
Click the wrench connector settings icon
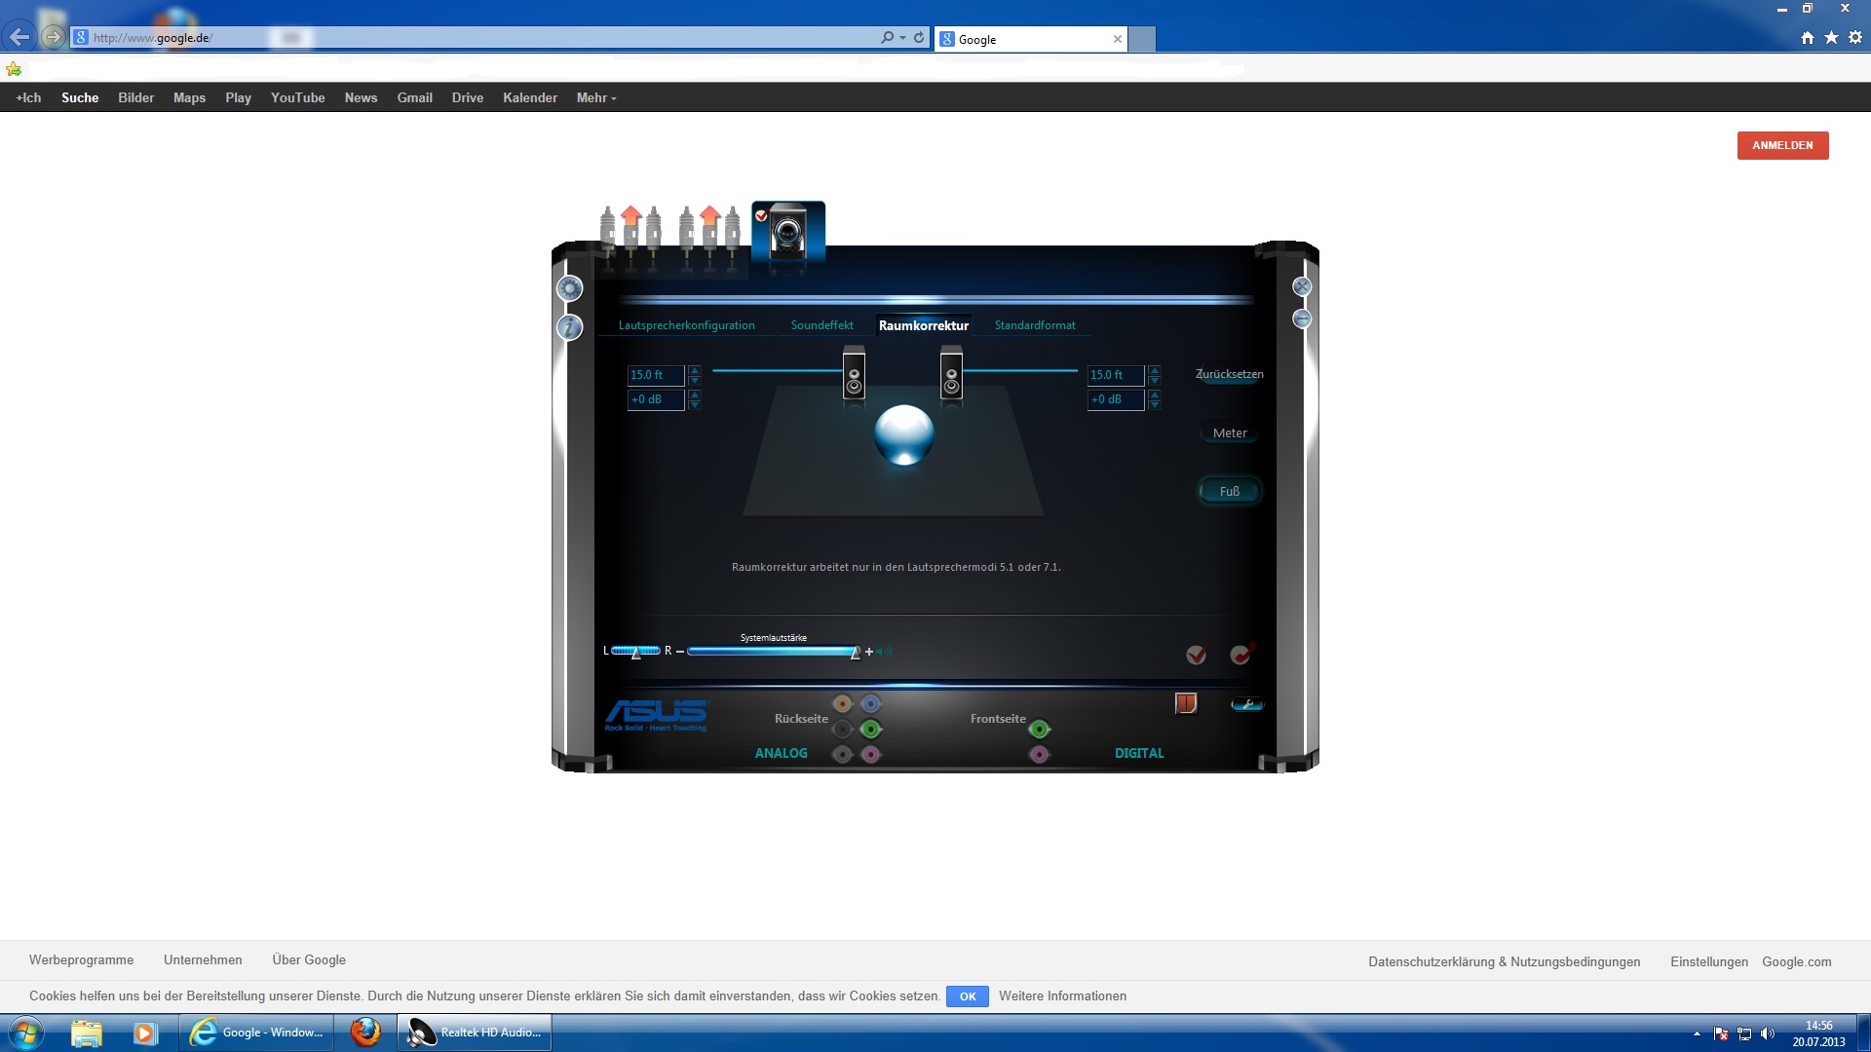point(1246,704)
